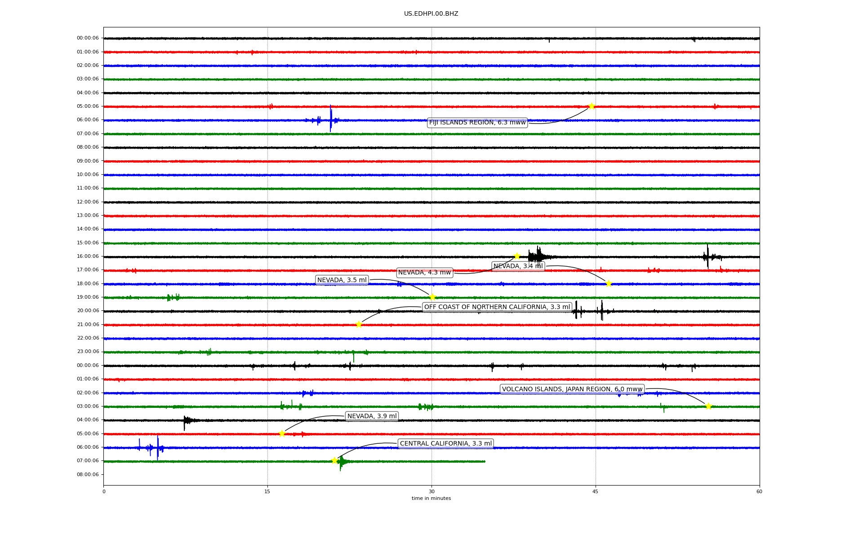Click the CENTRAL CALIFORNIA 3.3 ml label
The width and height of the screenshot is (863, 539).
click(x=446, y=444)
